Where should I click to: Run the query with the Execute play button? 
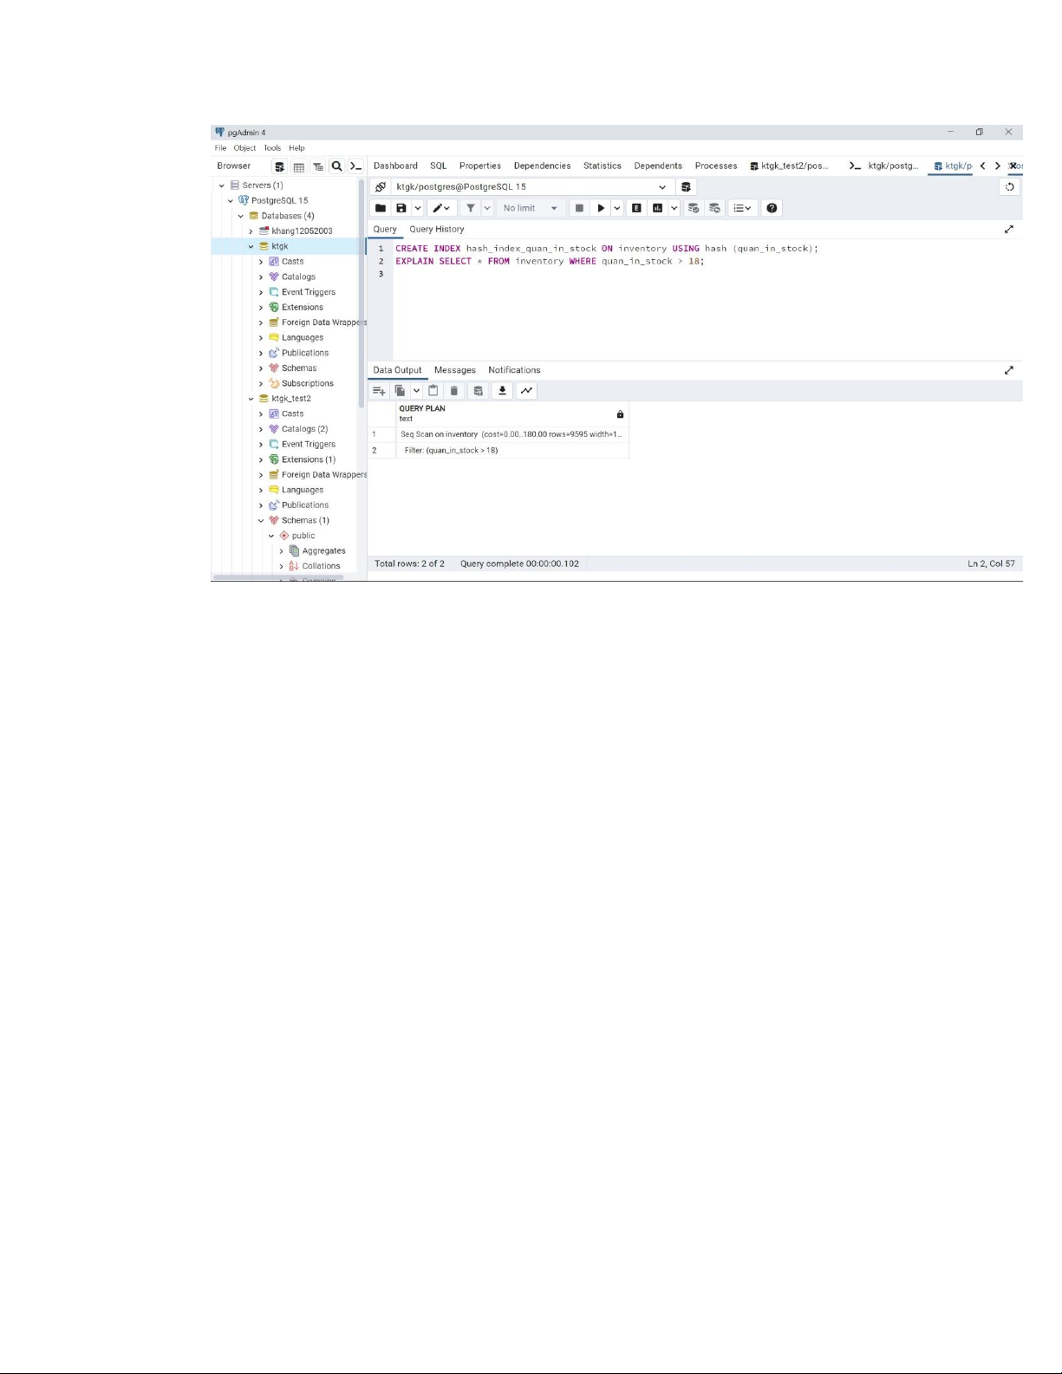pyautogui.click(x=600, y=208)
